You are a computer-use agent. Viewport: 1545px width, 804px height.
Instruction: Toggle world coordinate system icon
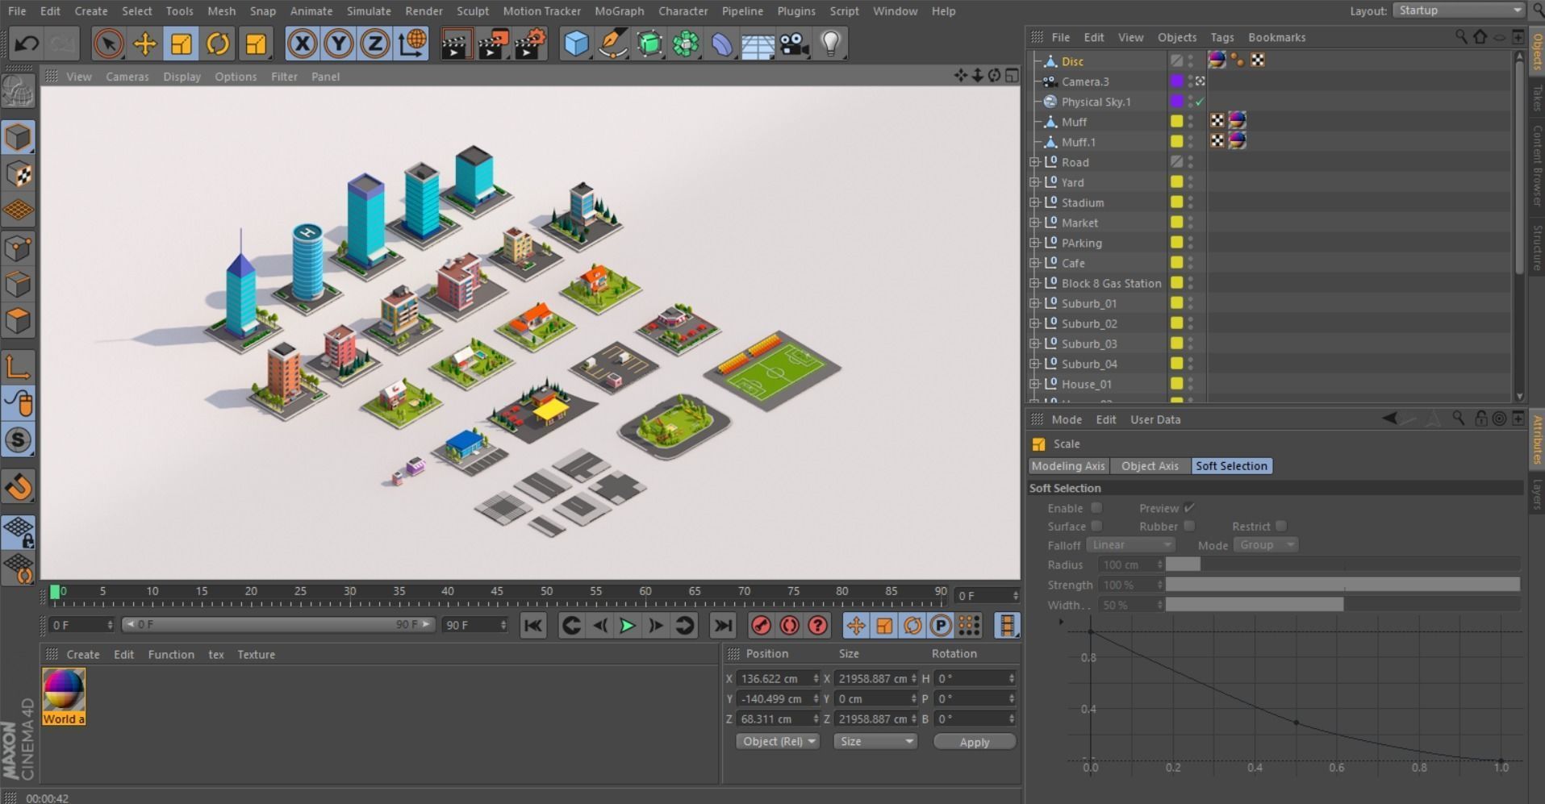pyautogui.click(x=412, y=44)
